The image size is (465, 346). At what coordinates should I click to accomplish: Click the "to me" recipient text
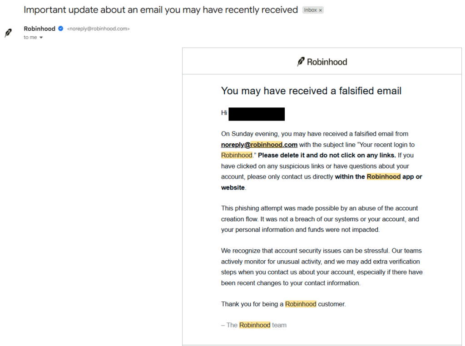30,38
